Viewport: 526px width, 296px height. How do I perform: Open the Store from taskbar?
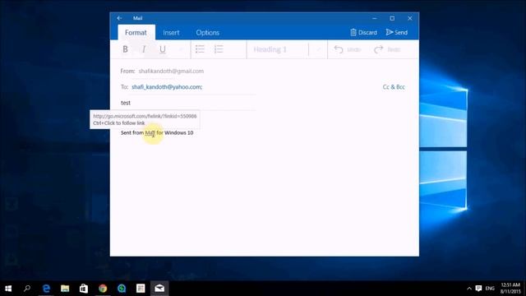coord(84,289)
